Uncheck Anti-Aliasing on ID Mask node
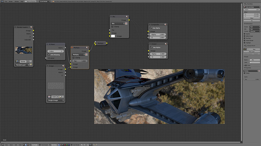Image resolution: width=261 pixels, height=146 pixels. click(49, 55)
